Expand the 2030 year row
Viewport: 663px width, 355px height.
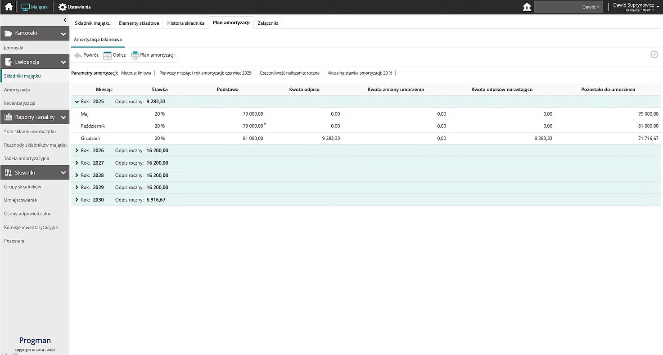[77, 200]
